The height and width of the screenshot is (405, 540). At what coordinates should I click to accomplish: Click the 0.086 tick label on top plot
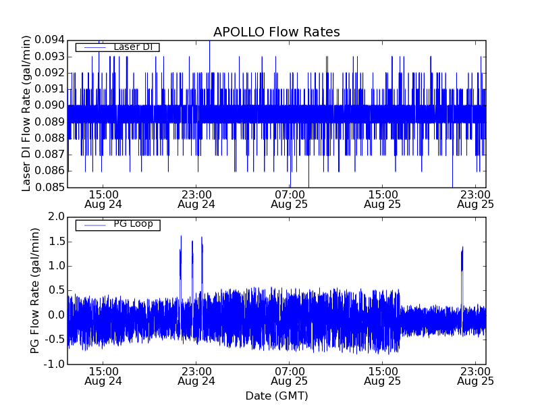pyautogui.click(x=49, y=171)
